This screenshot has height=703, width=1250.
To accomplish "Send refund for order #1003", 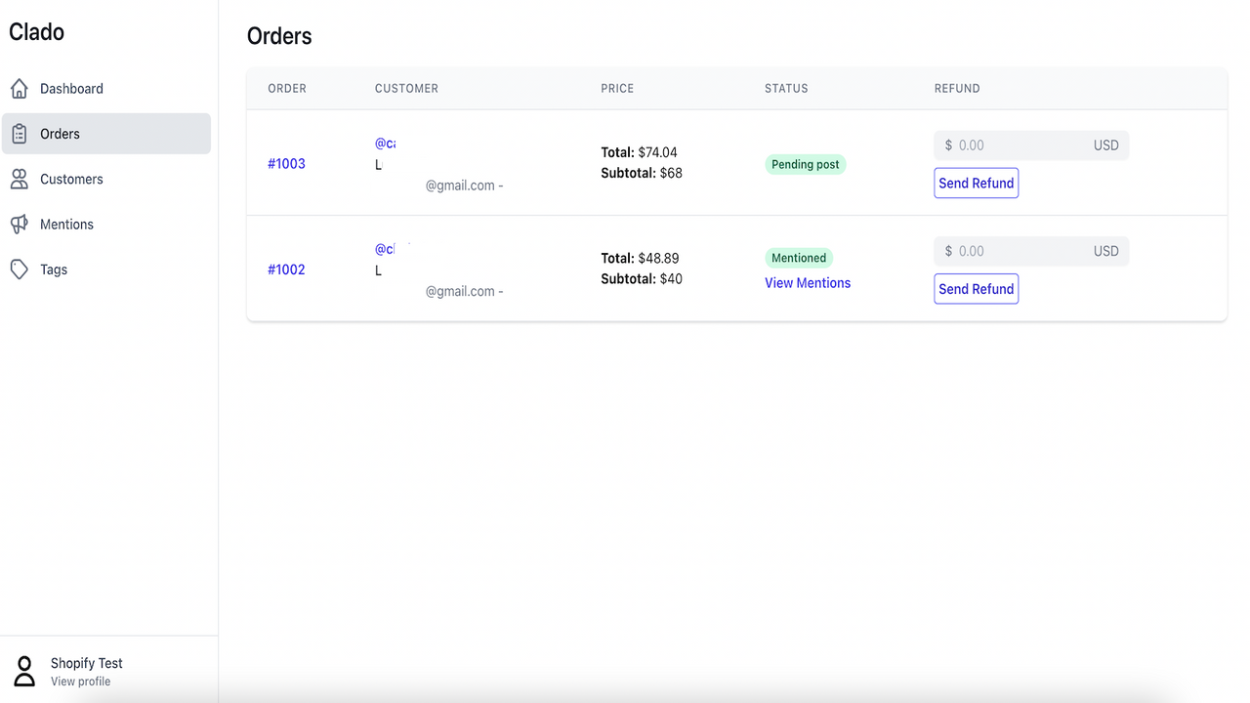I will (x=977, y=183).
